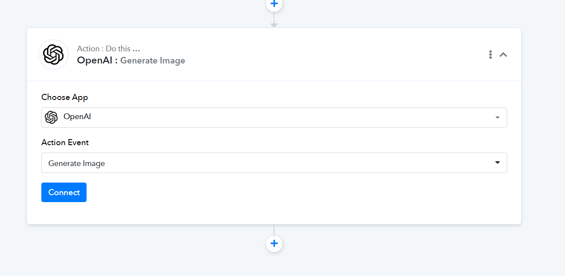Click the 'Action : Do this ...' subtitle text

click(108, 49)
